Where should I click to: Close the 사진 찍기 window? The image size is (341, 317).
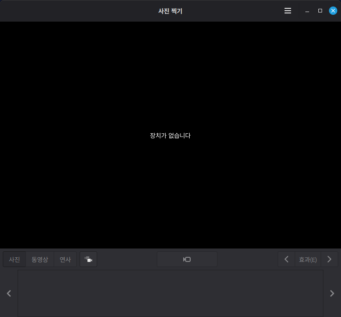[333, 11]
